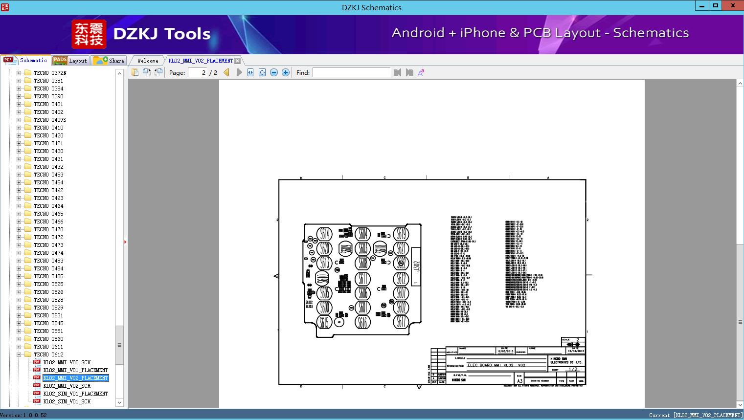The image size is (744, 420).
Task: Open KL02_SIM_V01_PLACEMENT file
Action: [76, 394]
